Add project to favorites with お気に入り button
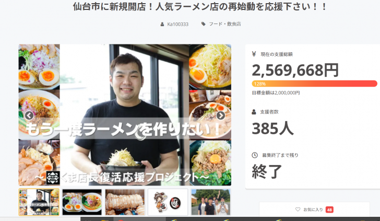Screen dimensions: 380x221 pos(314,210)
